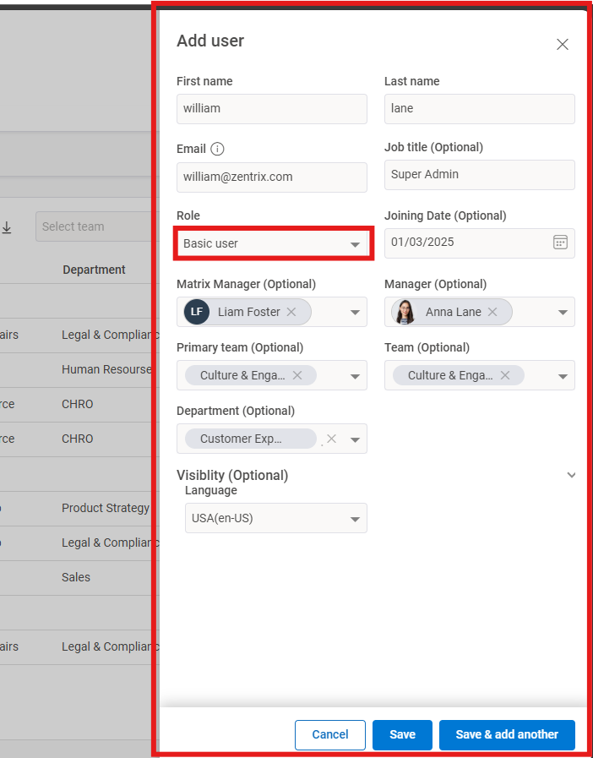
Task: Click the Department column header
Action: coord(94,270)
